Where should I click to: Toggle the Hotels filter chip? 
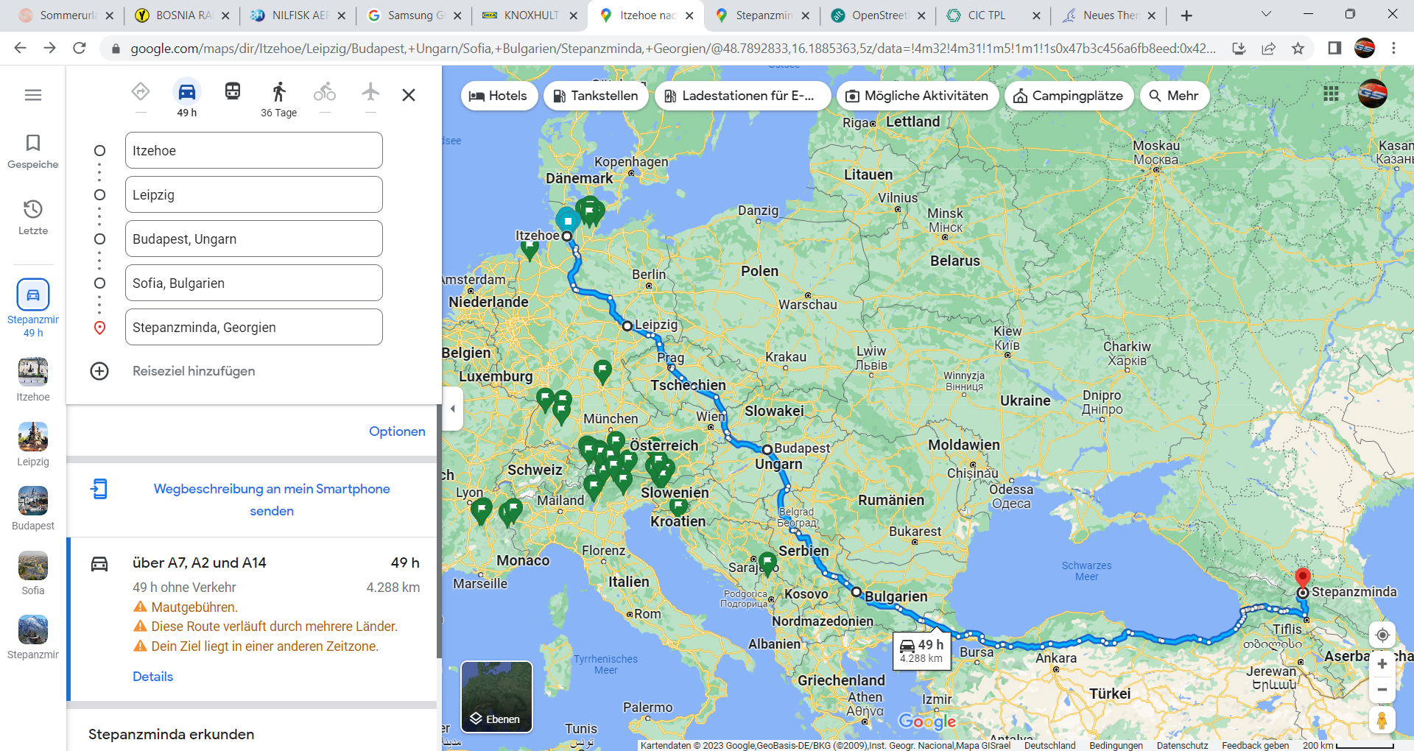499,96
